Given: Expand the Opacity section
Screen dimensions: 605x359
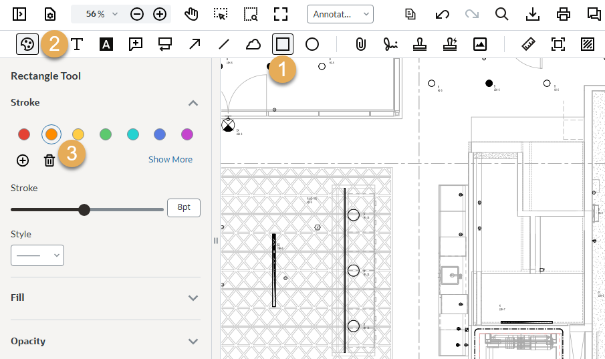Looking at the screenshot, I should 193,342.
